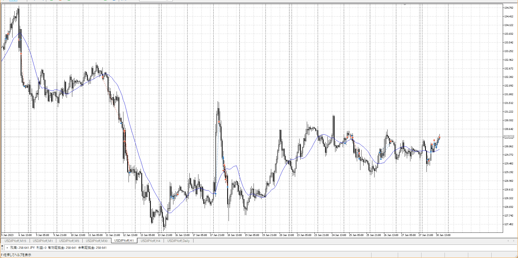Close the terminal panel with the x
The height and width of the screenshot is (258, 518).
pyautogui.click(x=2, y=246)
